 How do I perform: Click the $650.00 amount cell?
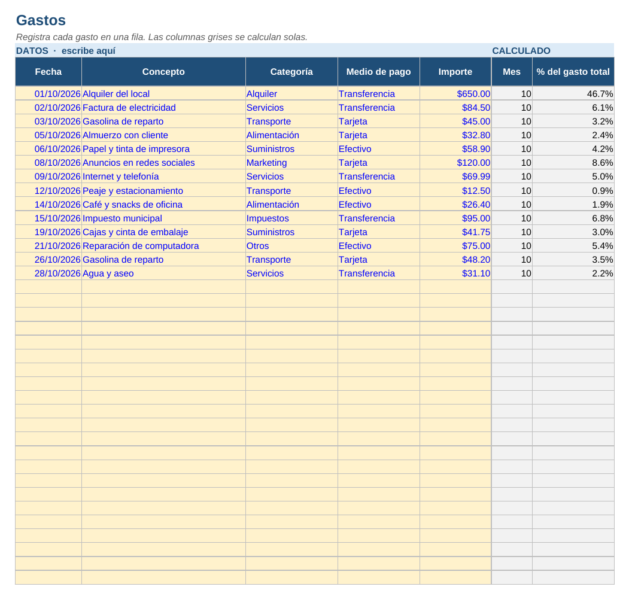click(x=455, y=94)
